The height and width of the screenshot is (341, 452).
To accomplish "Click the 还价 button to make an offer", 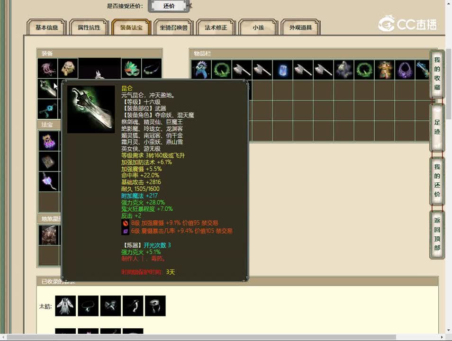I will pos(169,6).
